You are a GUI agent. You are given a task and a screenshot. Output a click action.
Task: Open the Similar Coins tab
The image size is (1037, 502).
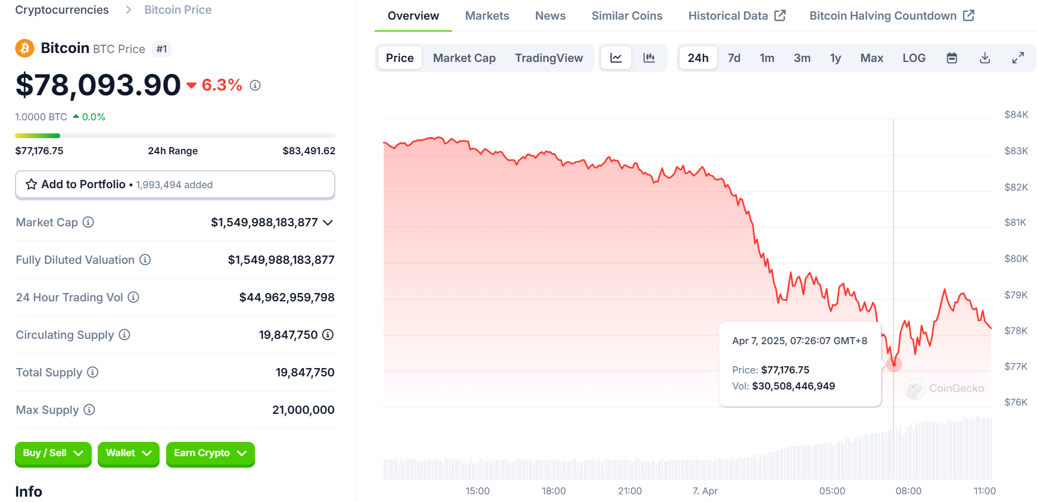click(627, 16)
